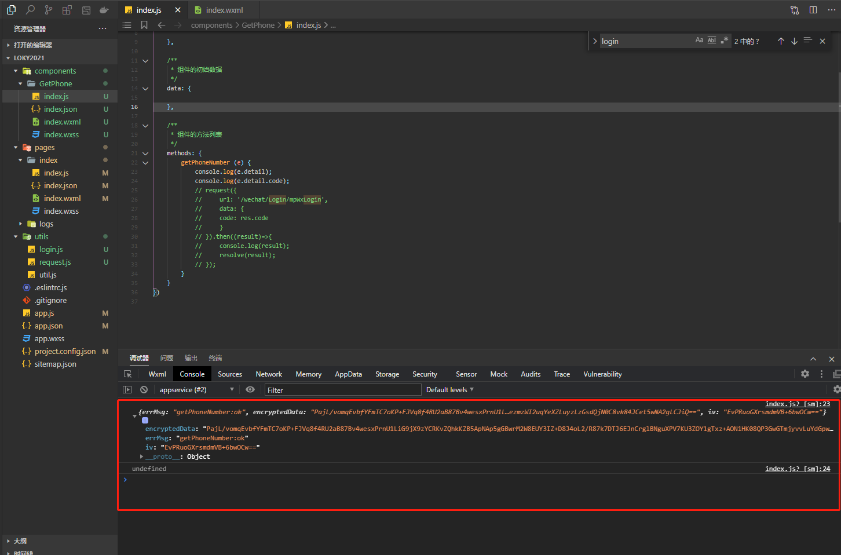
Task: Fold the methods block at line 21
Action: coord(145,154)
